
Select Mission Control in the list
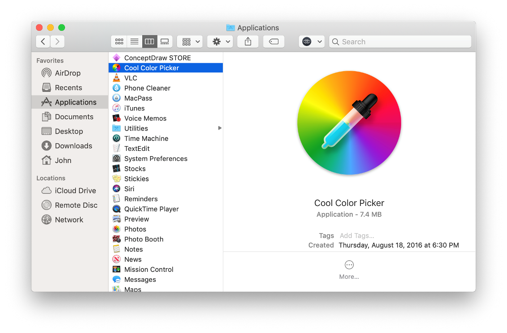tap(166, 269)
